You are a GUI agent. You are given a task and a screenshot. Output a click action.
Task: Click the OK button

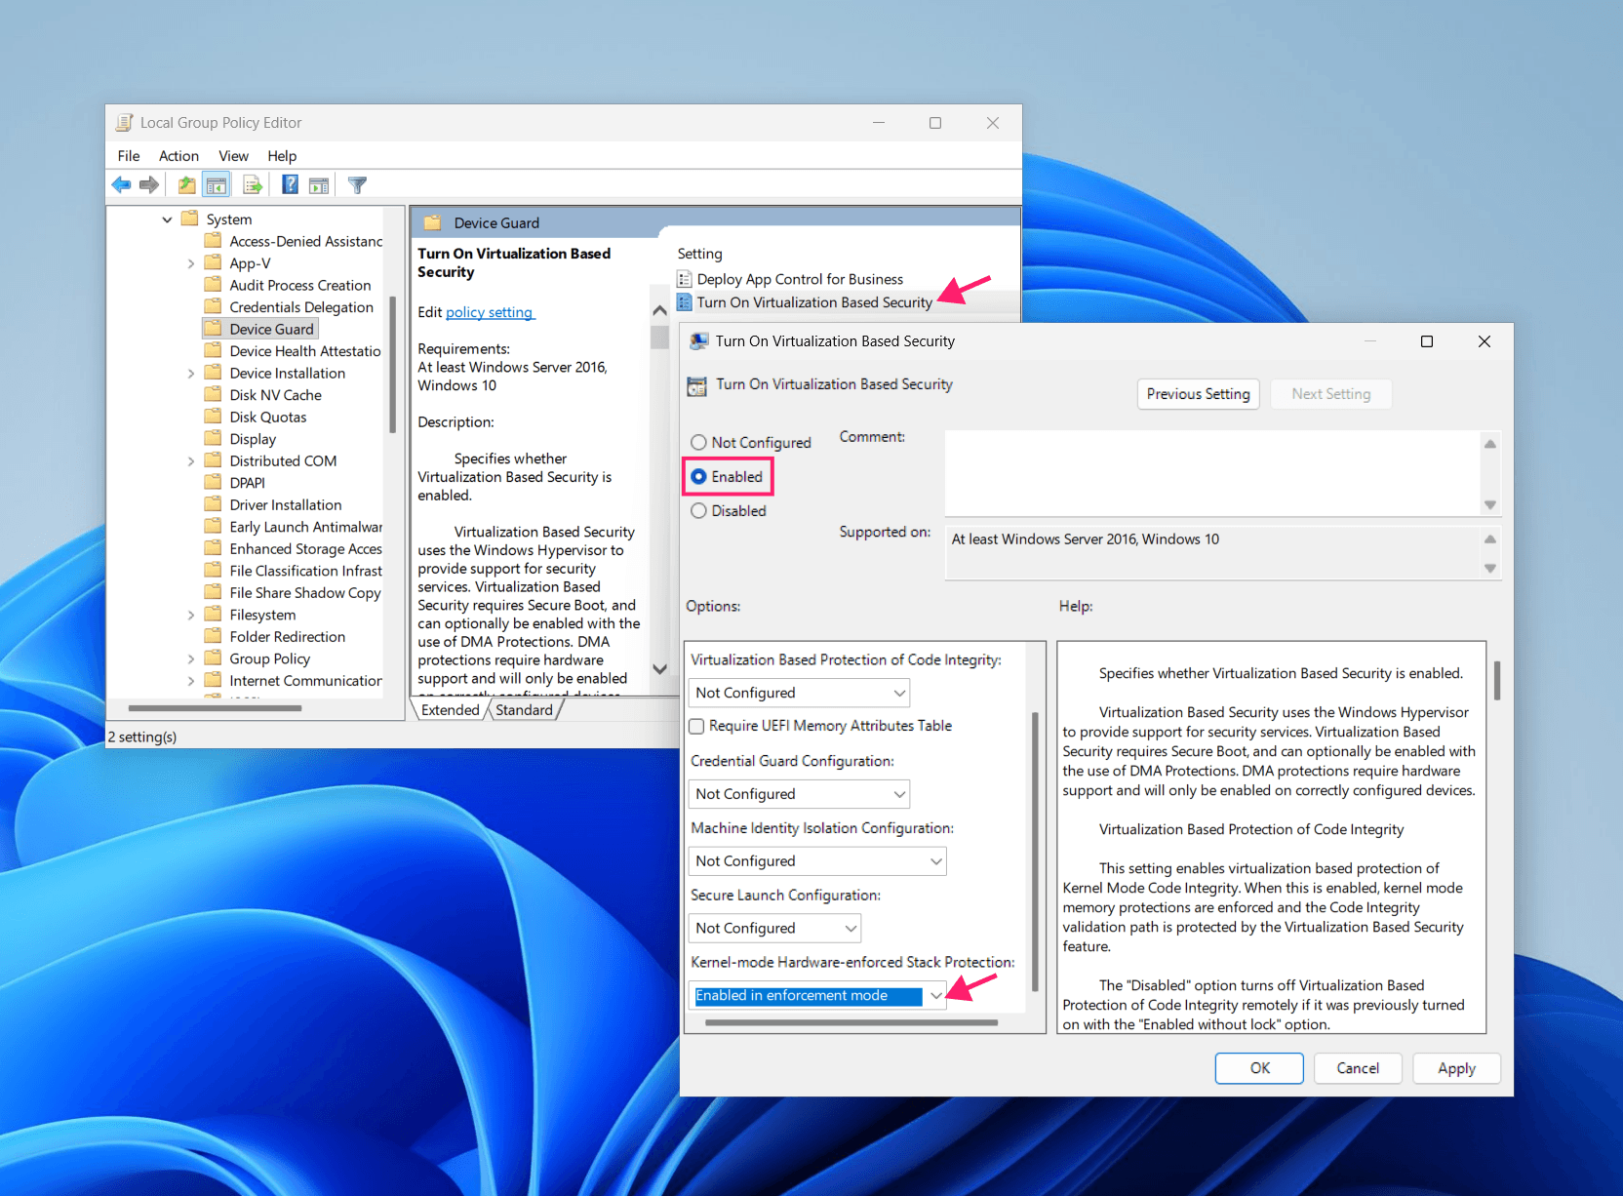[x=1259, y=1068]
